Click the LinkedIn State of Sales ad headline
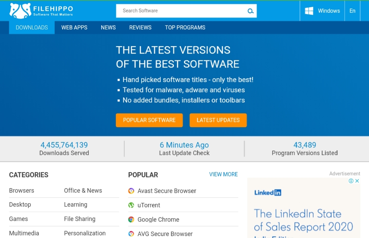 pos(304,220)
